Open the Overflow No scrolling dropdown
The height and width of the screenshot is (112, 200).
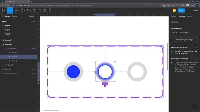pos(185,32)
